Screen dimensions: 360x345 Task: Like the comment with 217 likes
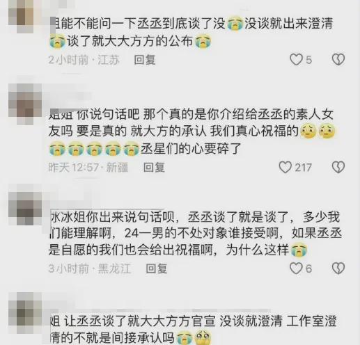click(x=285, y=167)
